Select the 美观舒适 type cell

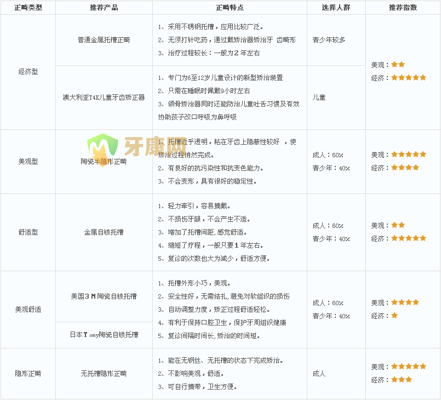coord(28,310)
